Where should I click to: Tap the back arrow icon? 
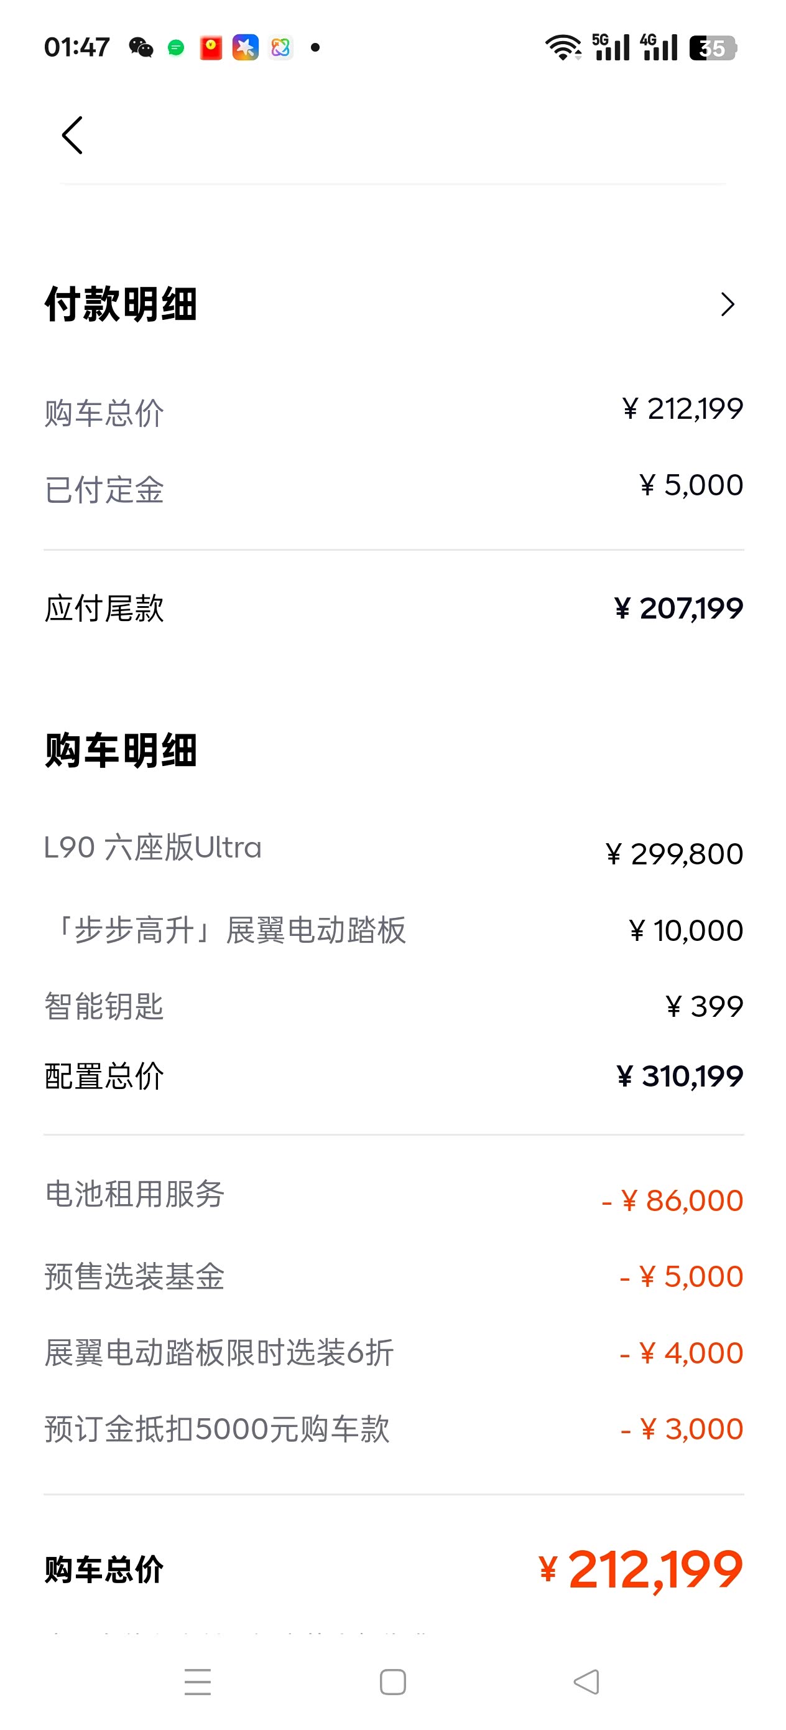click(x=73, y=135)
